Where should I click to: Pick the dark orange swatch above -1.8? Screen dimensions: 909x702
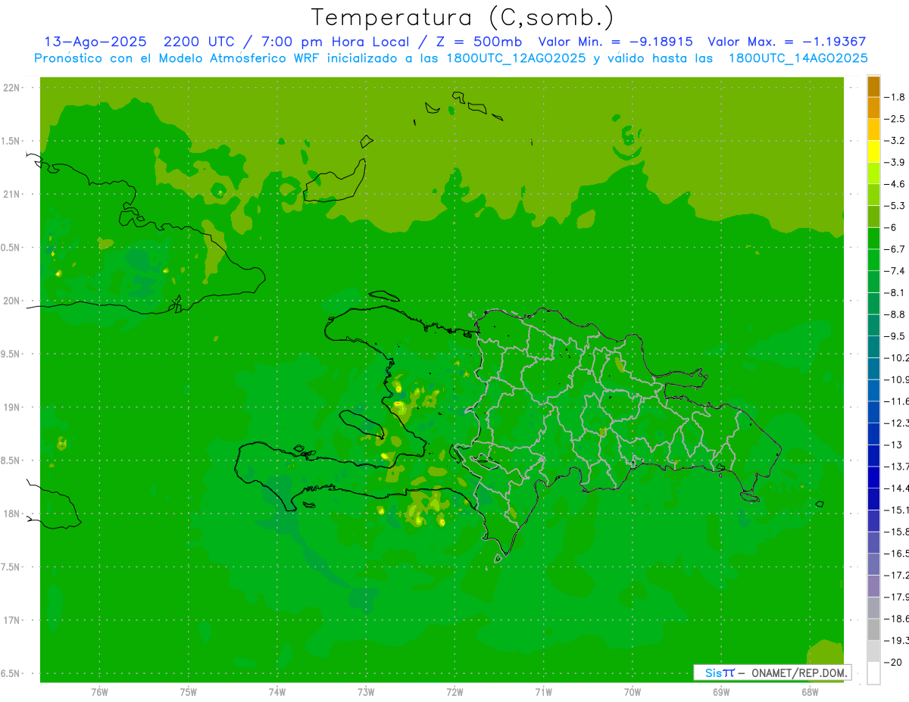[x=873, y=86]
